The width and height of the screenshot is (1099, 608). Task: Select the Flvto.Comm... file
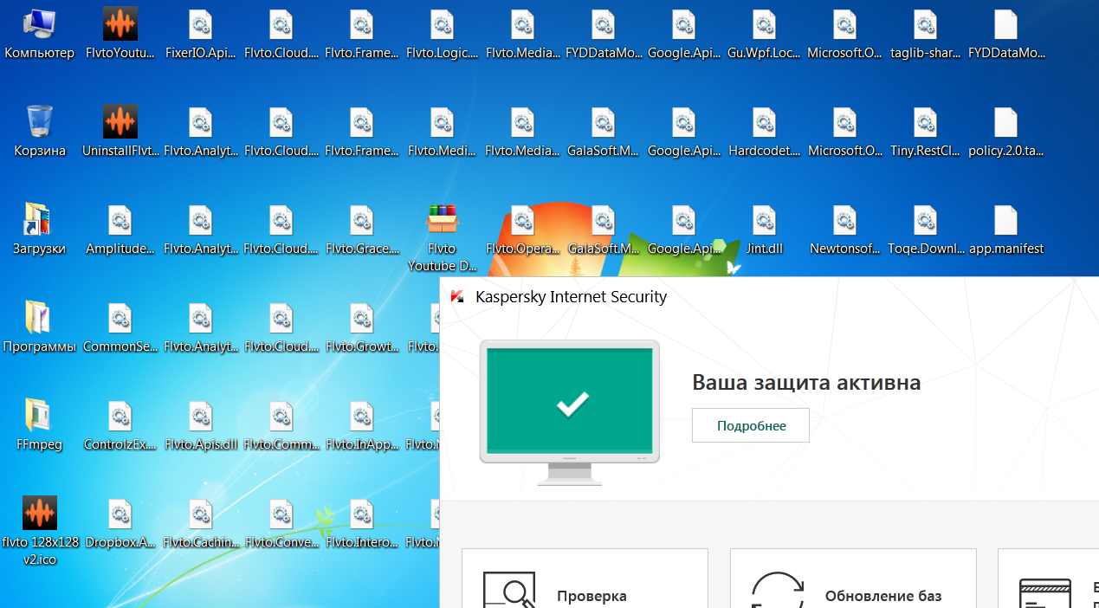coord(281,426)
